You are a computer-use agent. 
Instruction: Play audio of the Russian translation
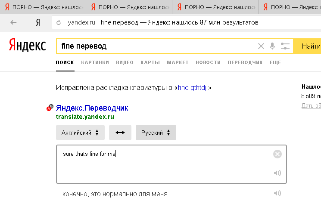click(x=277, y=193)
